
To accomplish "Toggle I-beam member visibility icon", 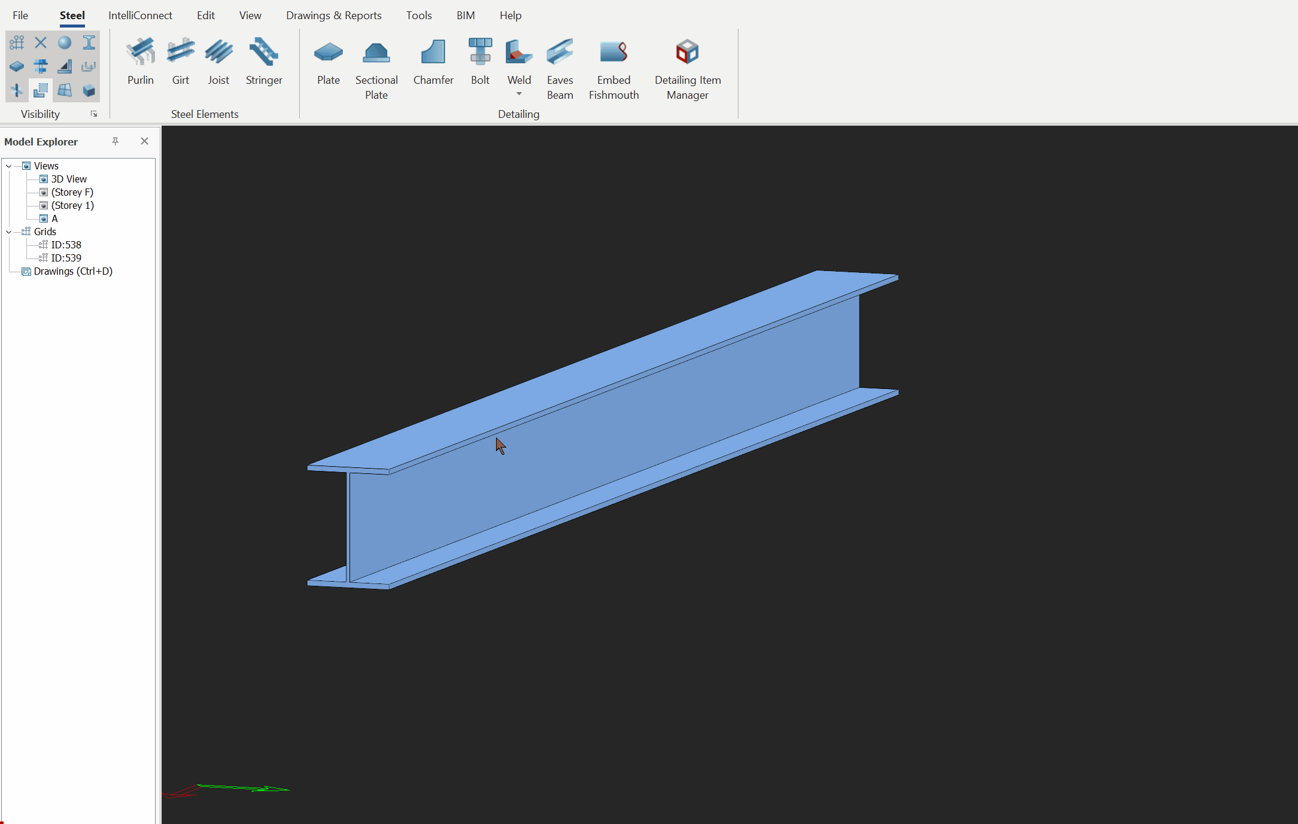I will tap(89, 42).
